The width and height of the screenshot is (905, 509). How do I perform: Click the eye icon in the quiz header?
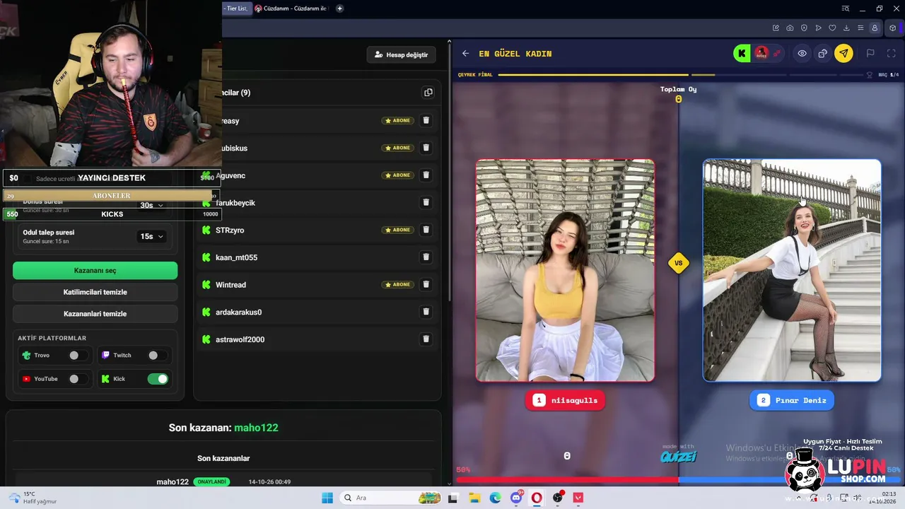[802, 54]
